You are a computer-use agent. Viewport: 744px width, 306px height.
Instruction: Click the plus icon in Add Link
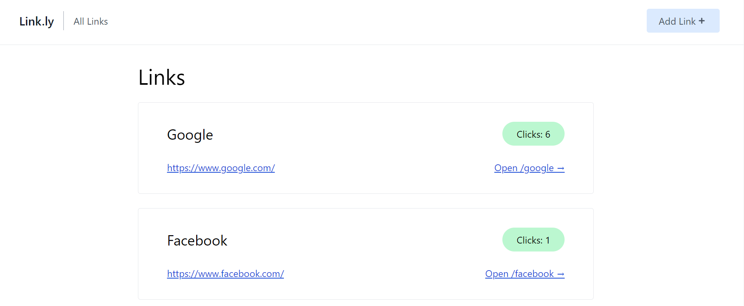pos(702,21)
